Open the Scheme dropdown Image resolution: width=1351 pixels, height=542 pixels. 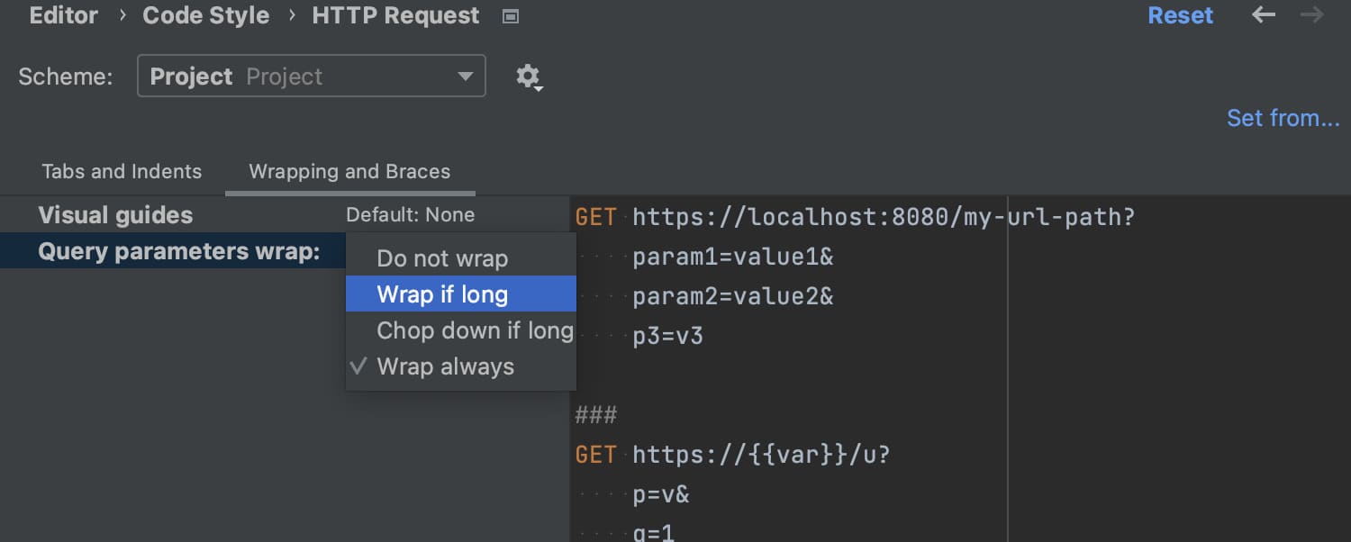click(x=311, y=77)
